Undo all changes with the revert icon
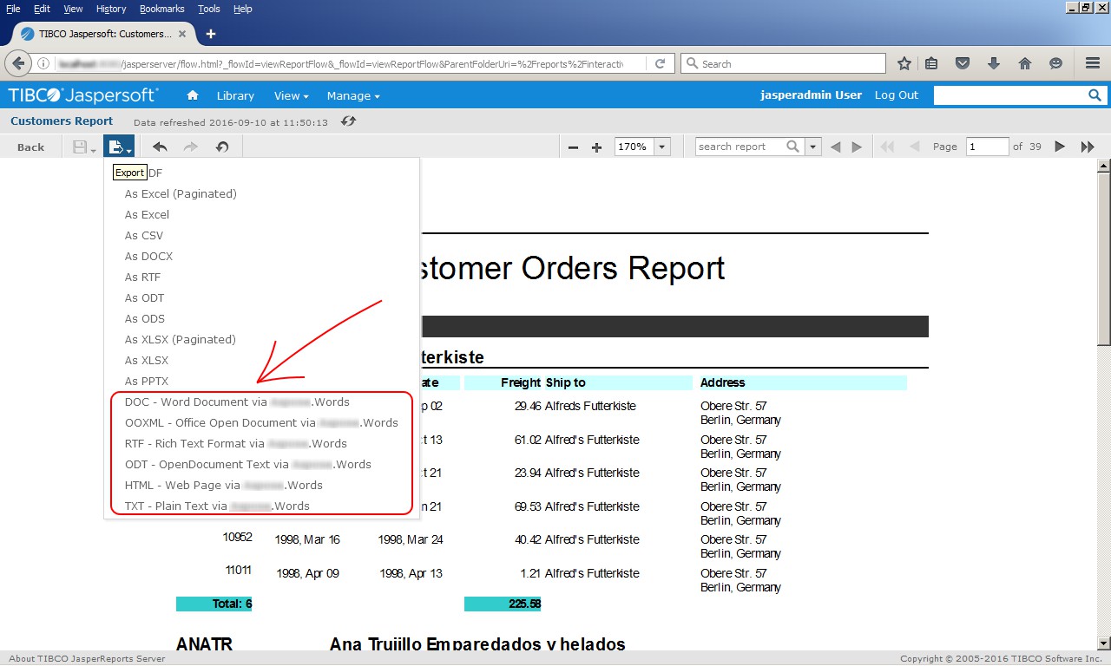The height and width of the screenshot is (666, 1111). (x=222, y=147)
